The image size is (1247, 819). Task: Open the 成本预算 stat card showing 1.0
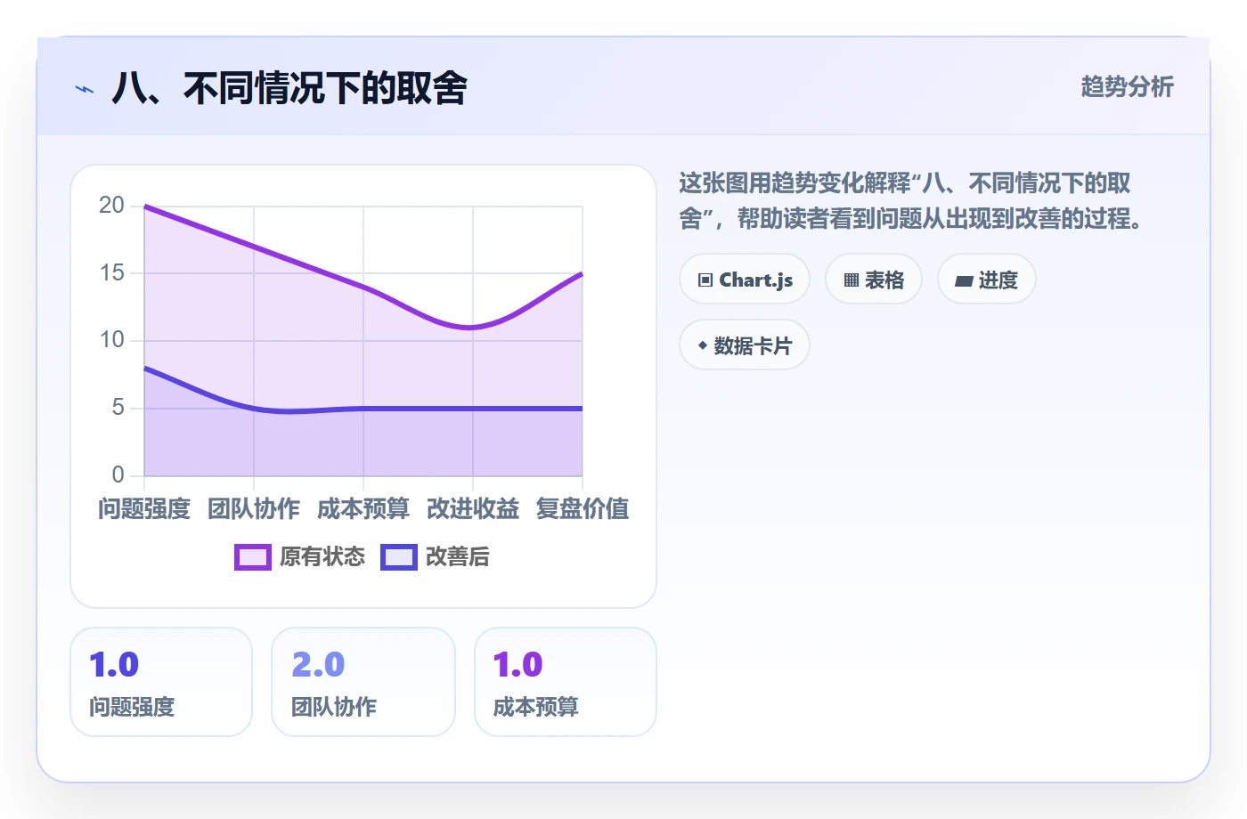coord(566,682)
